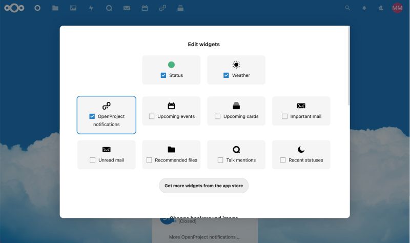Viewport: 410px width, 243px height.
Task: Click the Talk mentions label
Action: [241, 160]
